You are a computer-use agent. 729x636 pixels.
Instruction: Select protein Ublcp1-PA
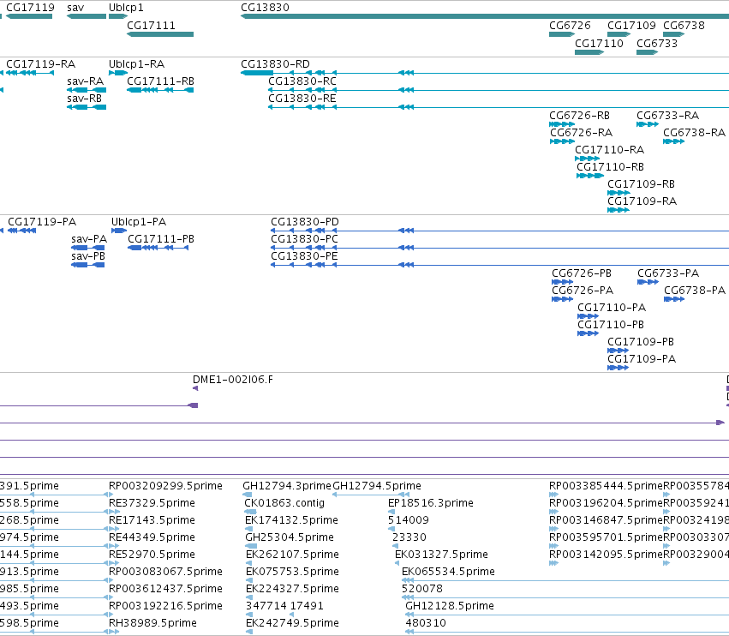139,221
